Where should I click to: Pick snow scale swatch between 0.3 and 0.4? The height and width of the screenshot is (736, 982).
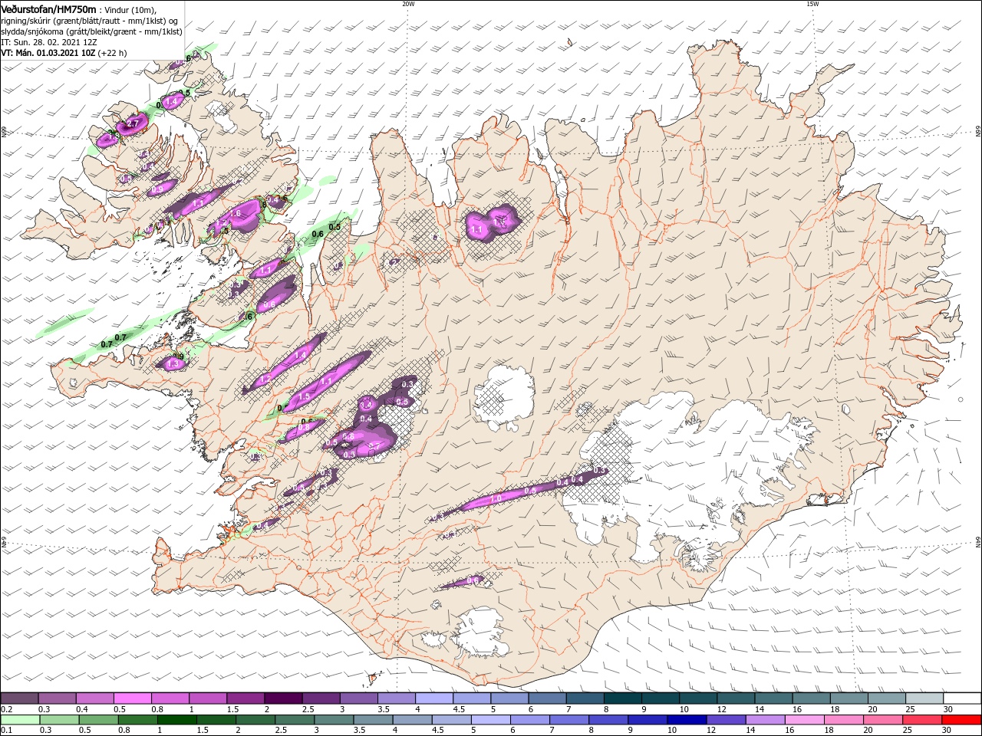click(x=57, y=698)
